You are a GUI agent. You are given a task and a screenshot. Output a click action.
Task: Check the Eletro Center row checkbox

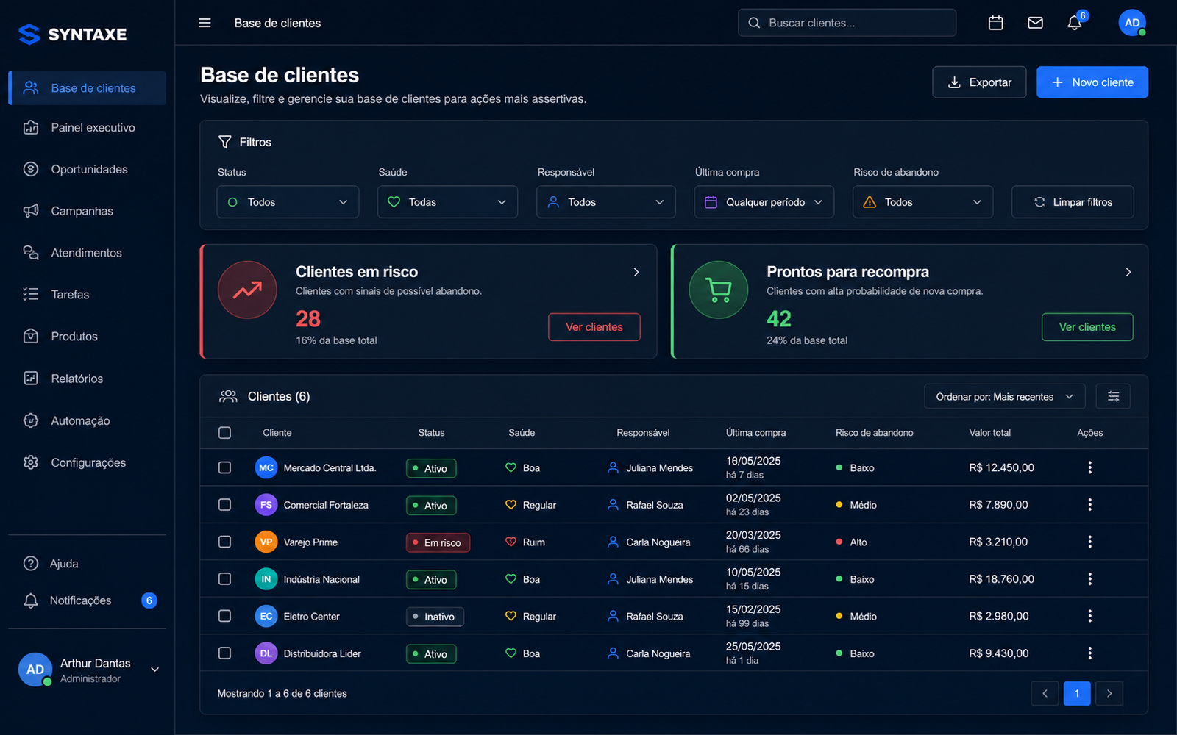(x=225, y=616)
